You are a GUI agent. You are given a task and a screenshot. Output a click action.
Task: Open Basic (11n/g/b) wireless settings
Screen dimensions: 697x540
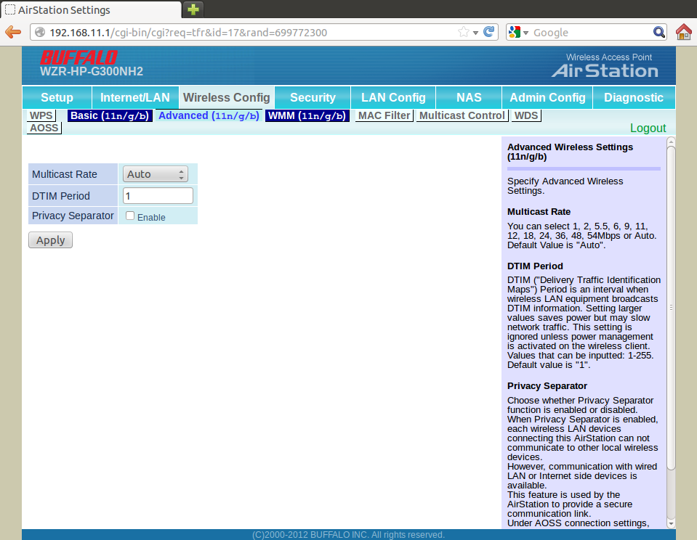coord(110,115)
